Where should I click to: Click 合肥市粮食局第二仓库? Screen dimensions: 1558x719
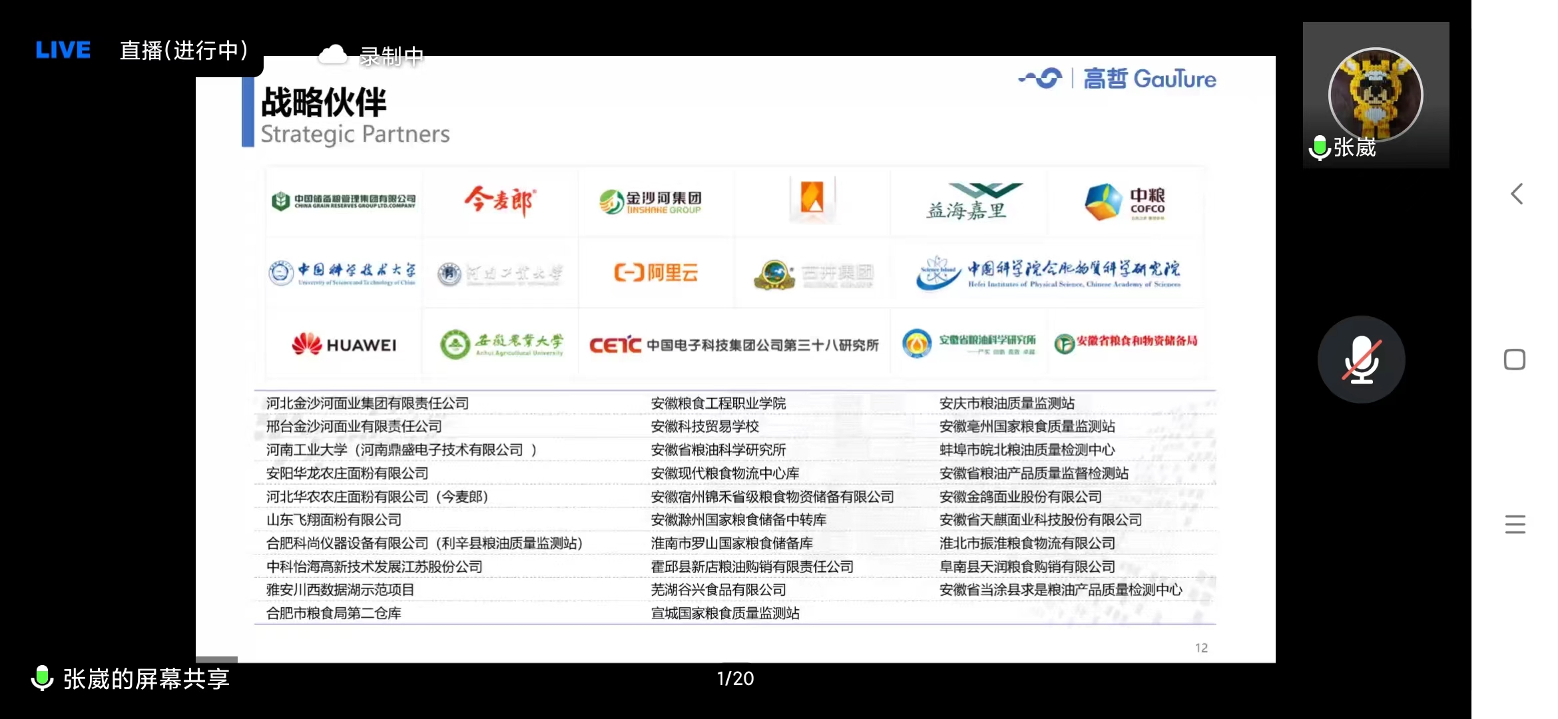click(334, 613)
